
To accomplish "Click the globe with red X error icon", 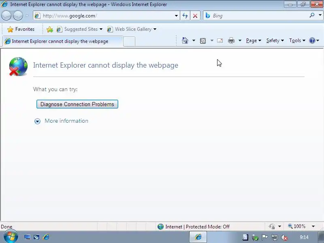I will 18,66.
